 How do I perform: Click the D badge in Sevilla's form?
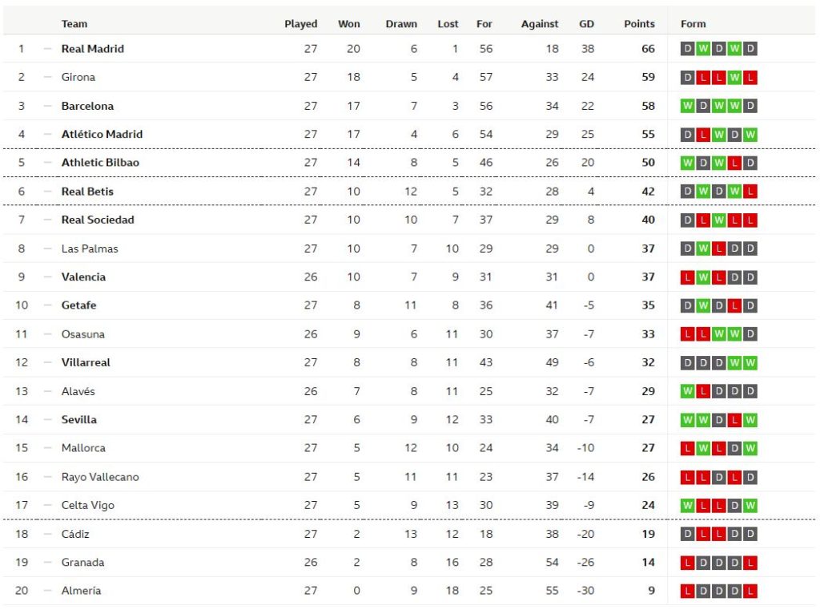(x=719, y=420)
